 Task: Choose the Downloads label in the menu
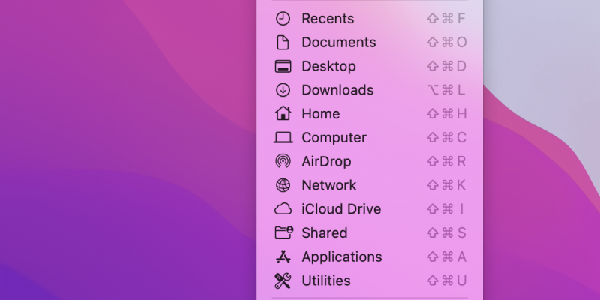tap(337, 90)
